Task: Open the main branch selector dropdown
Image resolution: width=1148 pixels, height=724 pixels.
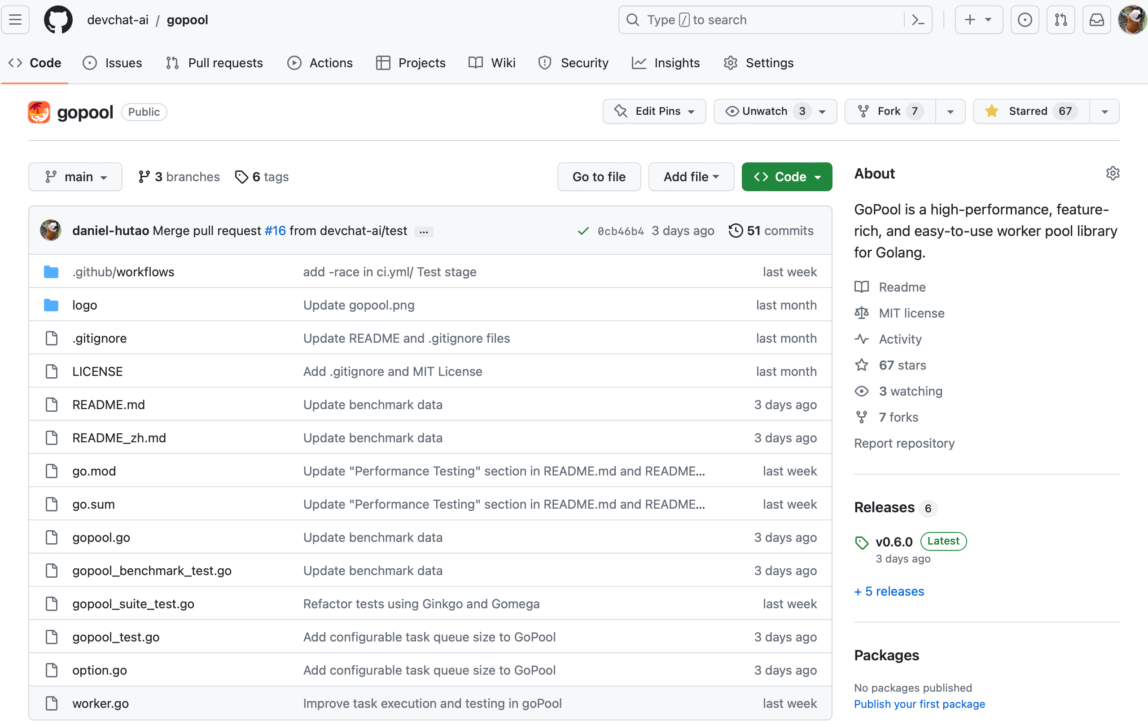Action: [x=75, y=177]
